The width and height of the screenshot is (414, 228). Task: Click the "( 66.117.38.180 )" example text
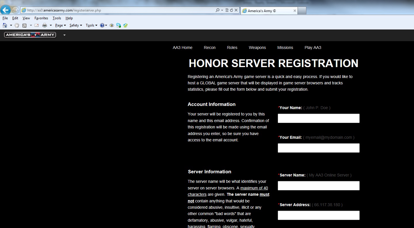[x=327, y=205]
